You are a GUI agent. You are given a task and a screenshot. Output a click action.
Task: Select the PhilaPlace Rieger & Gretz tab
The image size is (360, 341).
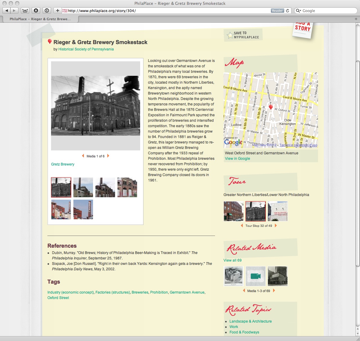pyautogui.click(x=40, y=19)
